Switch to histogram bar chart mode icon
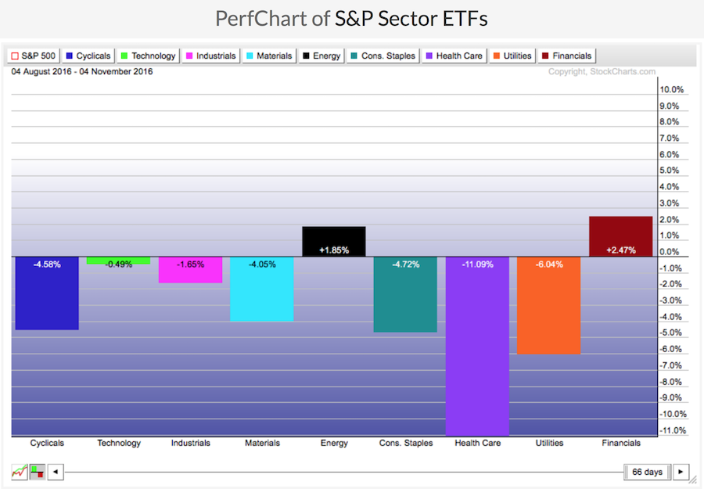 click(x=37, y=472)
